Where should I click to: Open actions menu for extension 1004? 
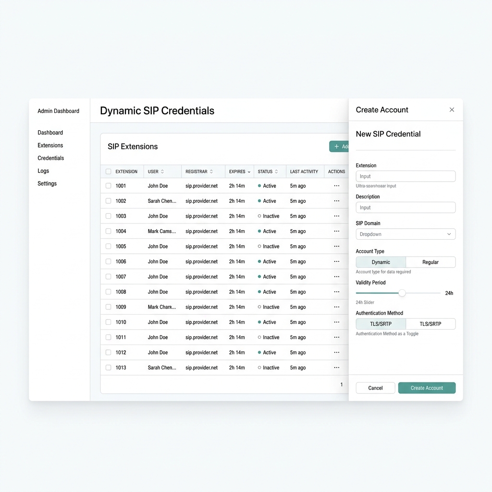(x=336, y=231)
